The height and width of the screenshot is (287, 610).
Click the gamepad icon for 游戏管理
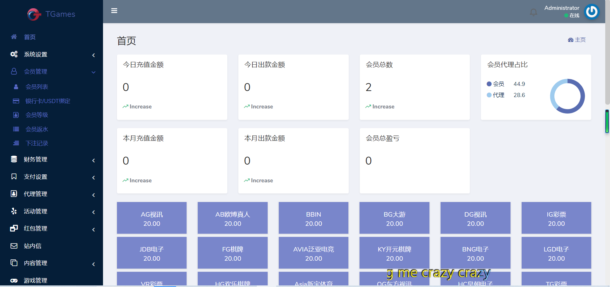point(14,280)
